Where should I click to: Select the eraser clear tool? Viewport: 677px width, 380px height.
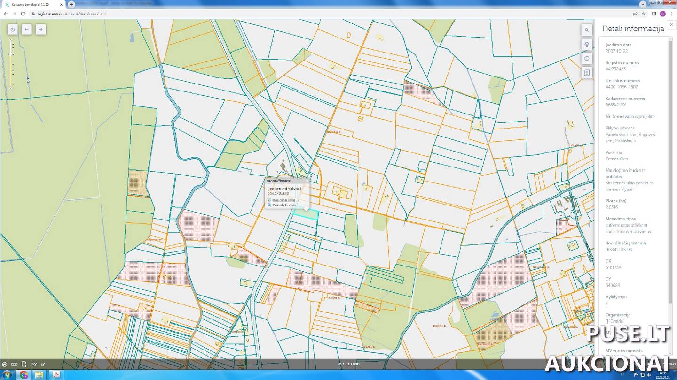[43, 364]
